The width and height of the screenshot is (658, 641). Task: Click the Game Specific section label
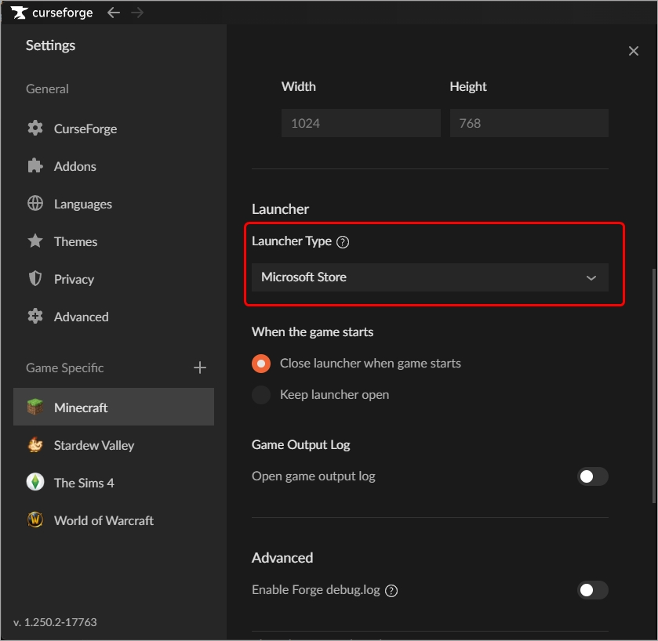[x=64, y=368]
